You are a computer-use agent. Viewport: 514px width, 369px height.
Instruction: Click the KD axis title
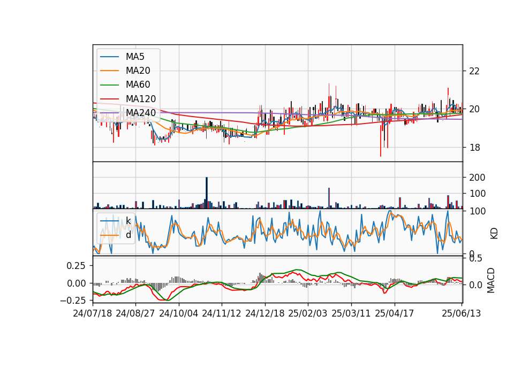coord(494,234)
